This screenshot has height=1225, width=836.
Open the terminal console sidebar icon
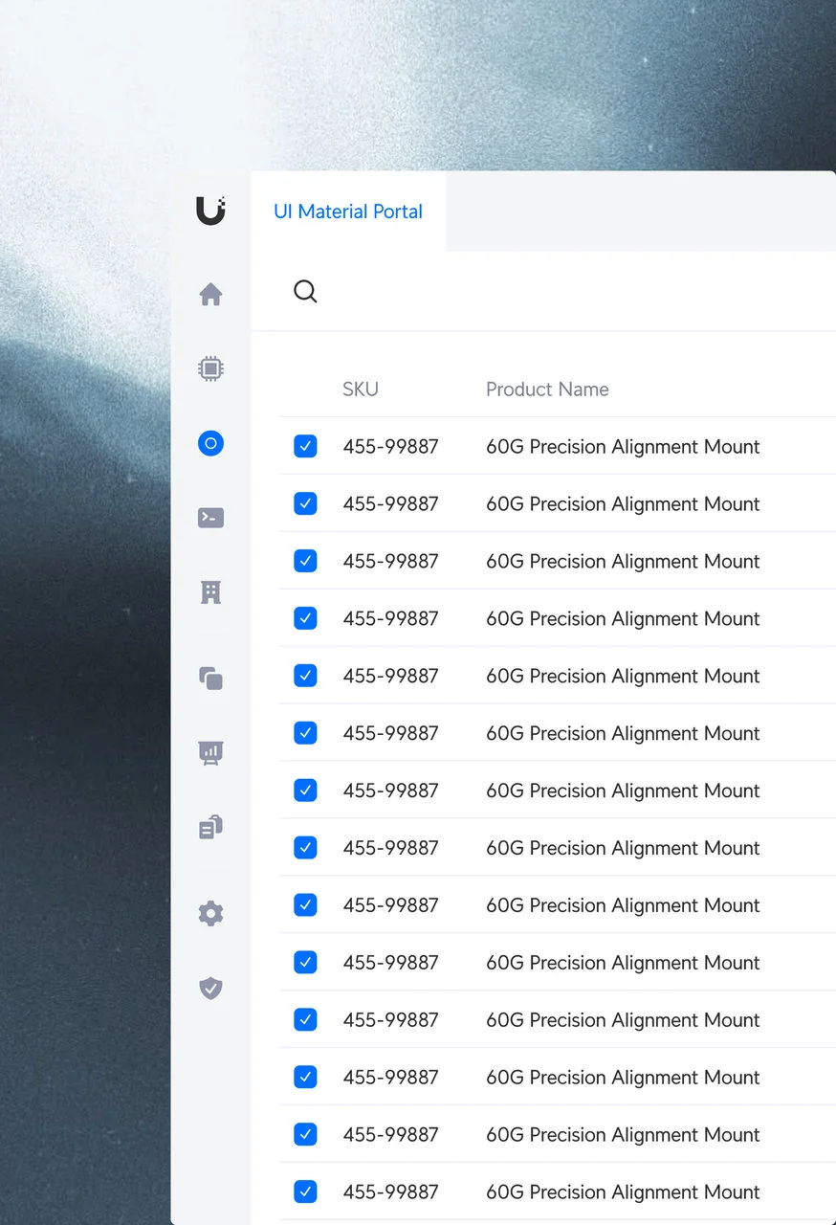(210, 518)
